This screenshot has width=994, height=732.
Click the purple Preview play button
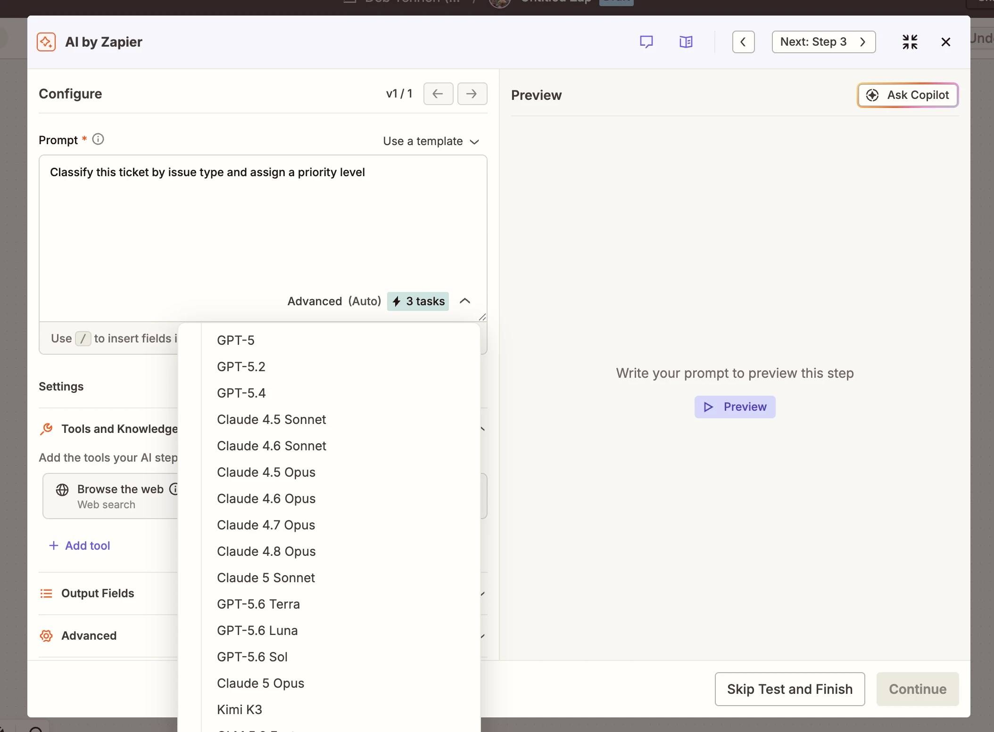pos(735,407)
